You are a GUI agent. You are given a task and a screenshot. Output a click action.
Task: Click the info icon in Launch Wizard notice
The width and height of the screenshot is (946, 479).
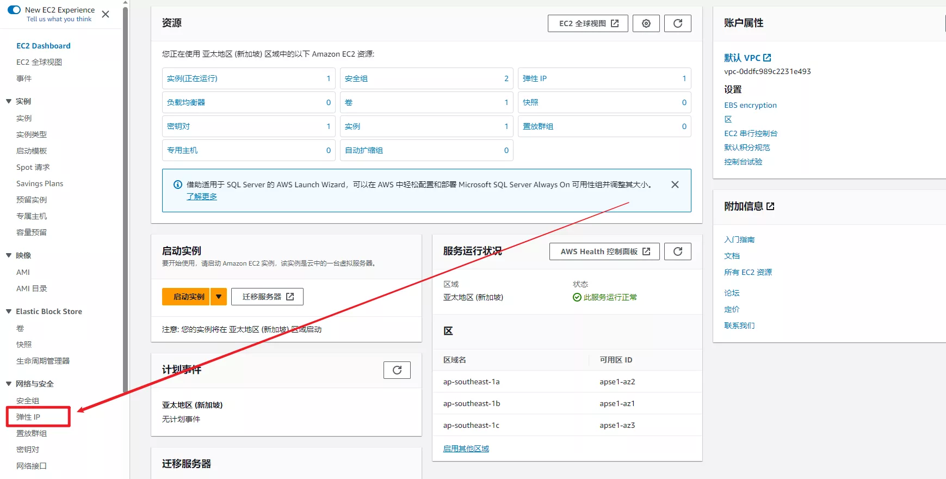[177, 185]
